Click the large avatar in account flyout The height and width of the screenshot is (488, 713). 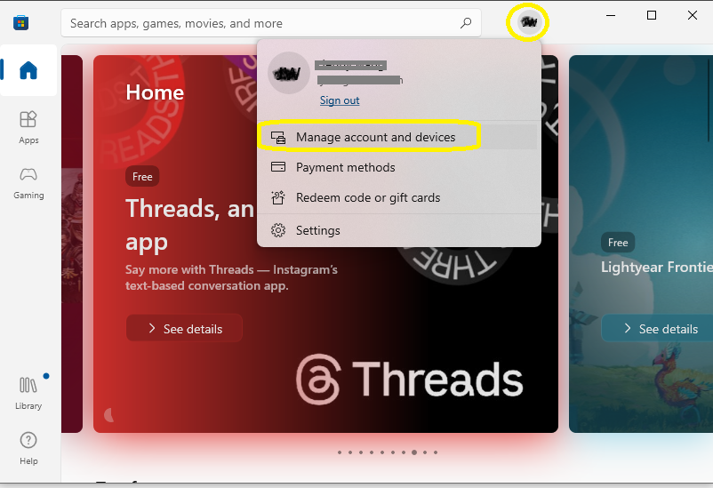point(288,73)
